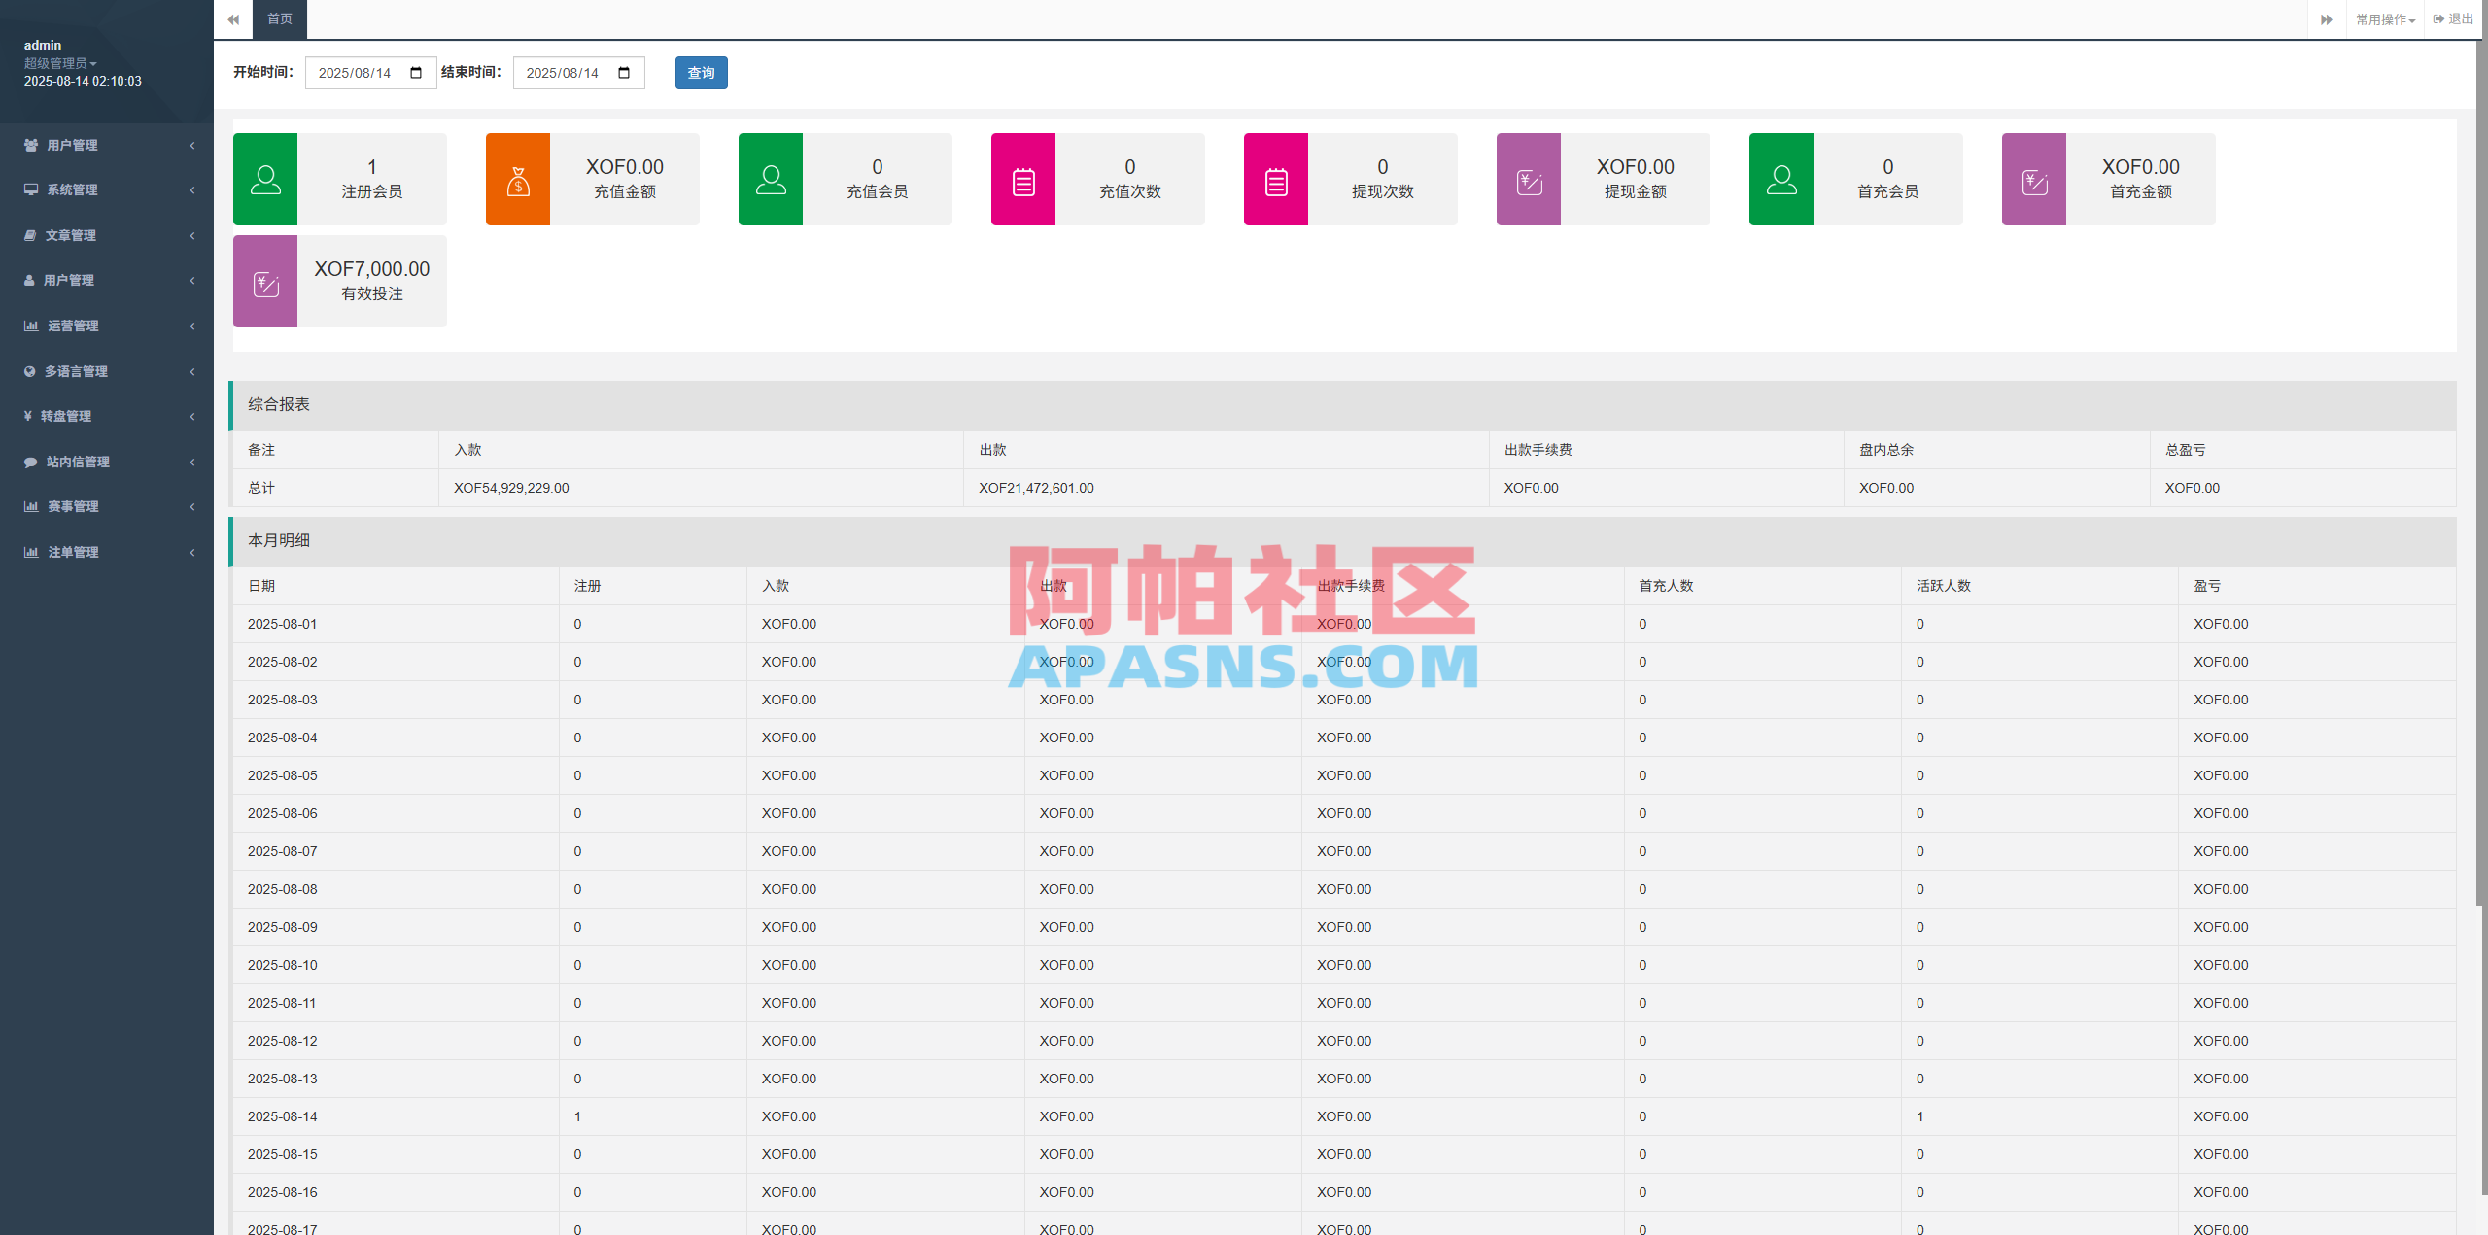Open the 常用操作 dropdown menu
This screenshot has height=1235, width=2488.
point(2384,18)
